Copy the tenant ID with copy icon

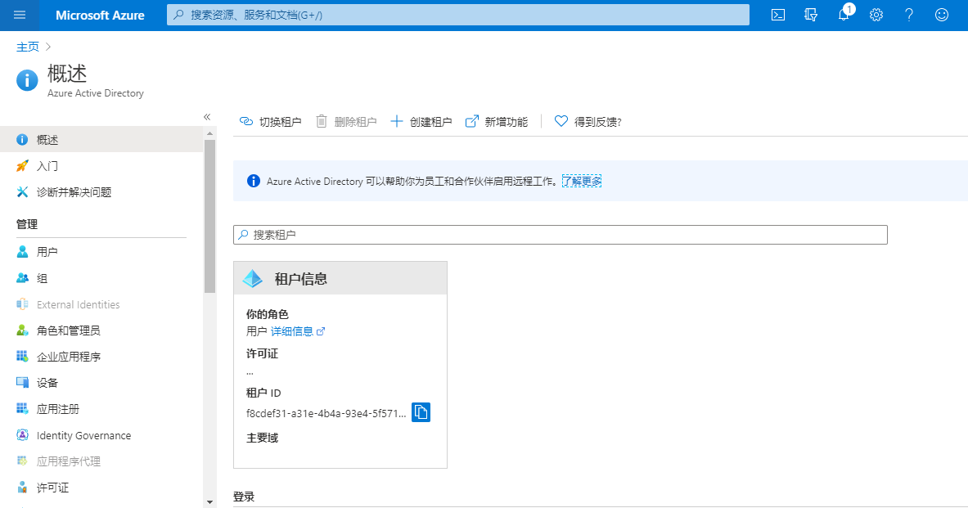click(x=421, y=412)
